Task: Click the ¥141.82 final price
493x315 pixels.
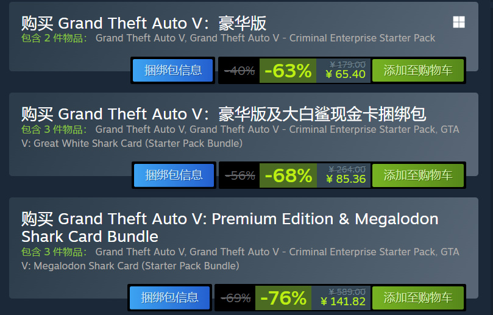Action: [x=342, y=302]
